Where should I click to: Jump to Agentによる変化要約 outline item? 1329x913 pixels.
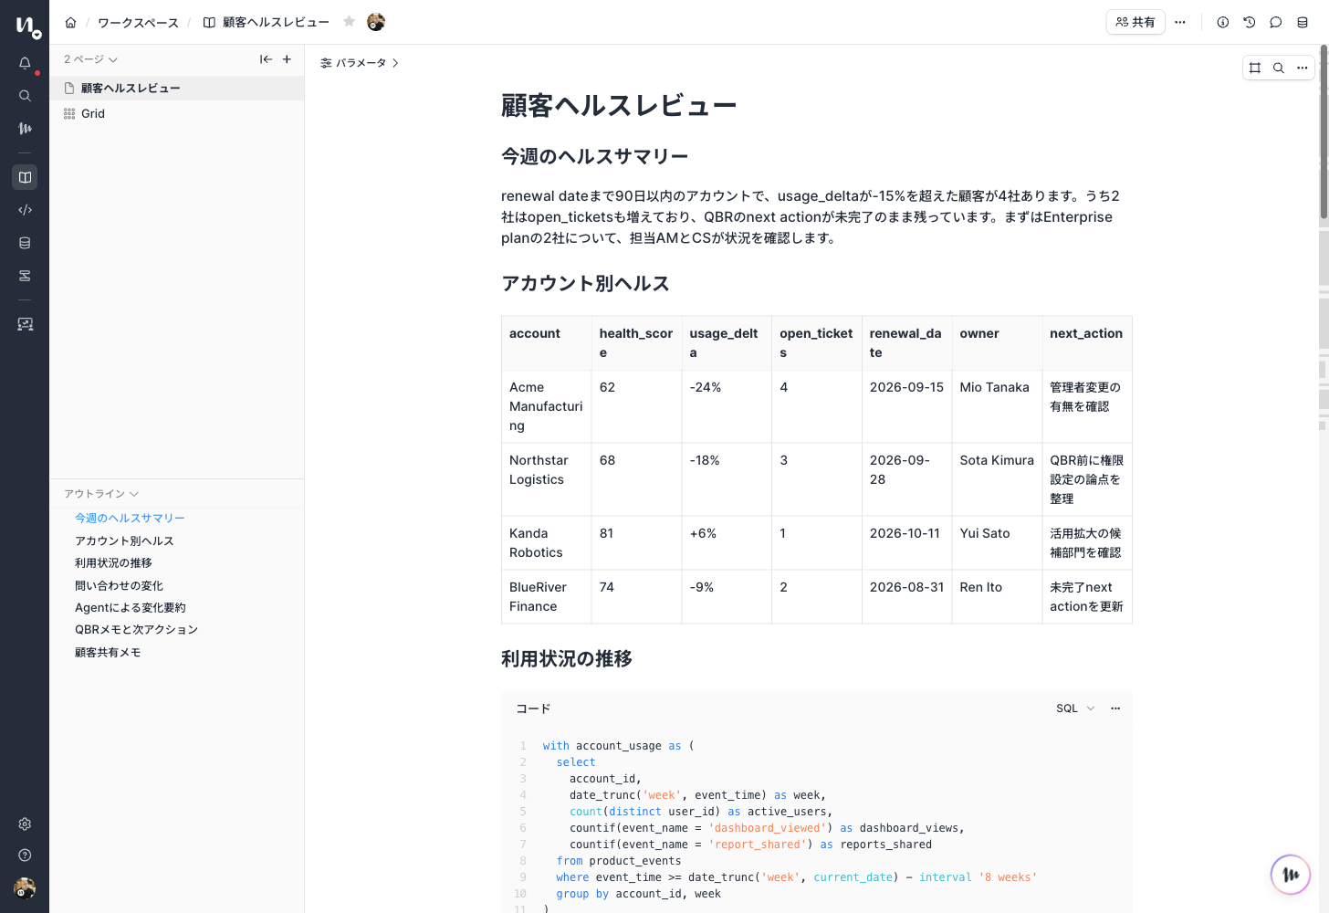point(130,608)
